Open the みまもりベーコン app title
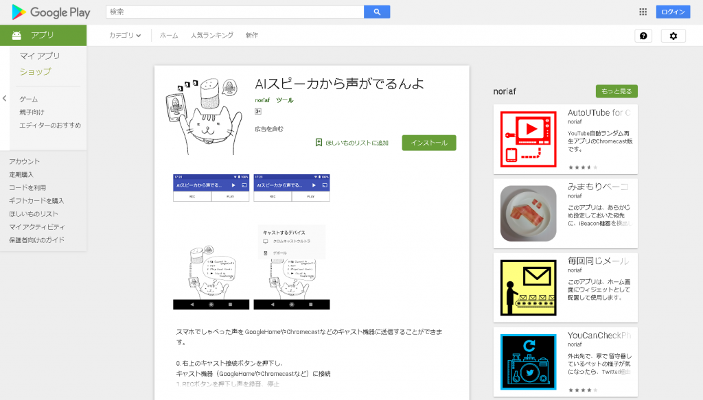This screenshot has width=703, height=400. tap(598, 187)
